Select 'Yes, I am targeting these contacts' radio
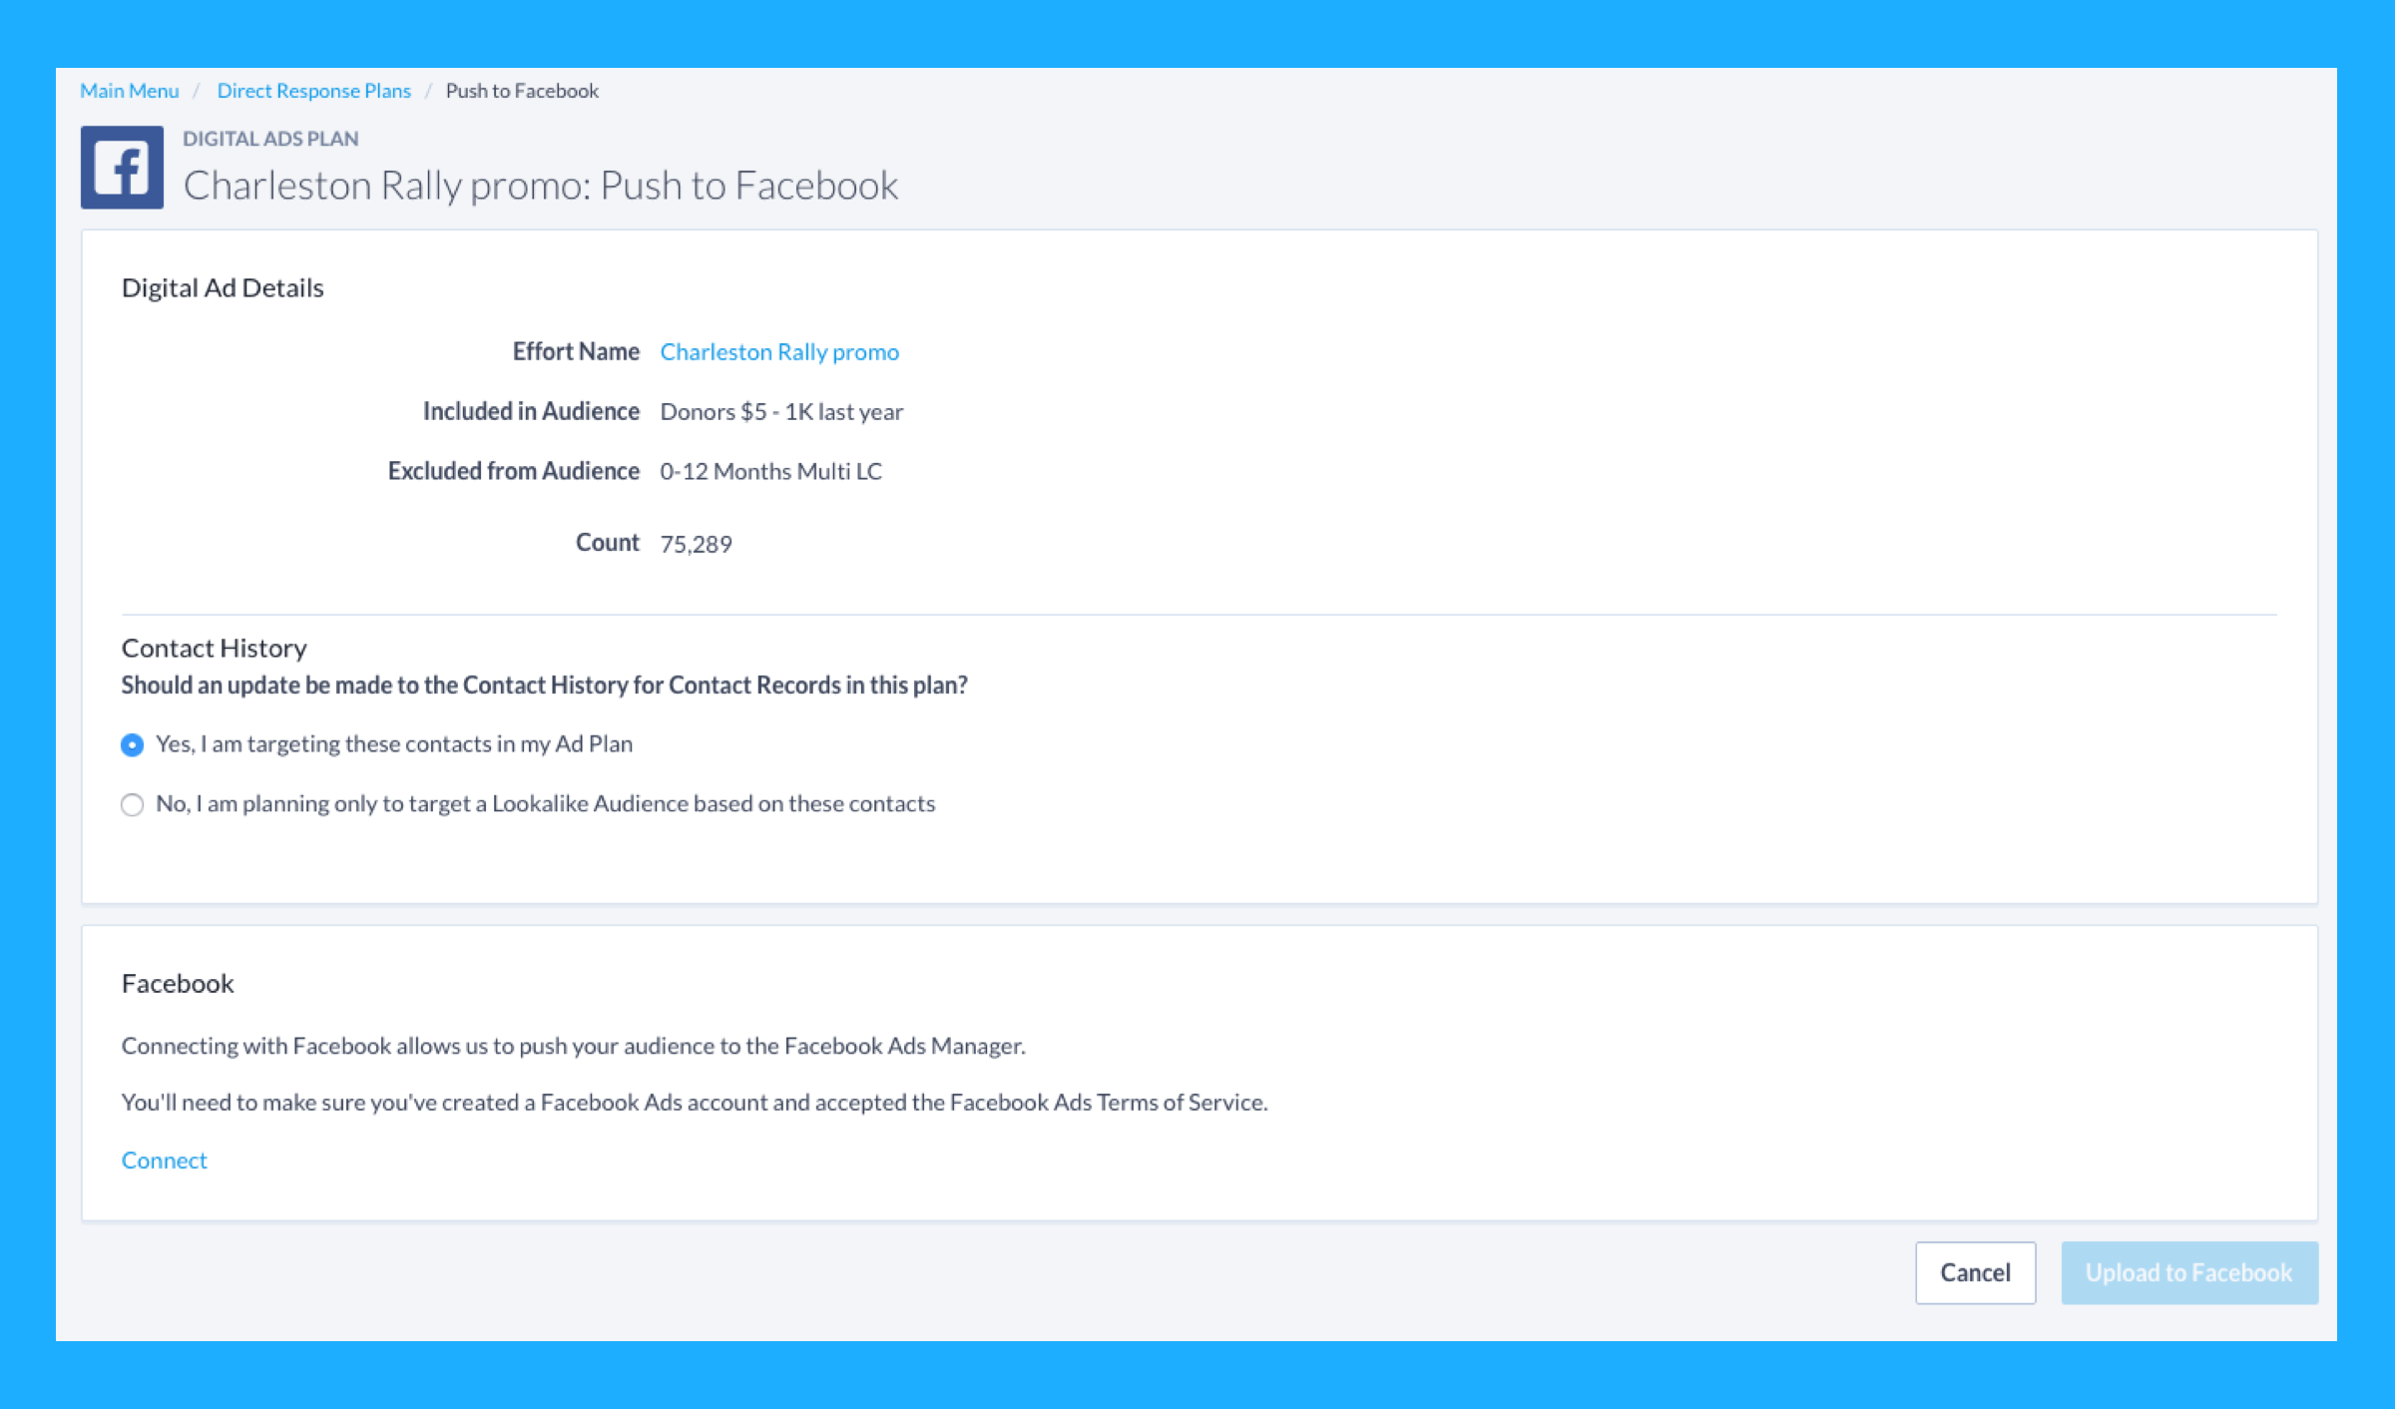 (x=132, y=744)
